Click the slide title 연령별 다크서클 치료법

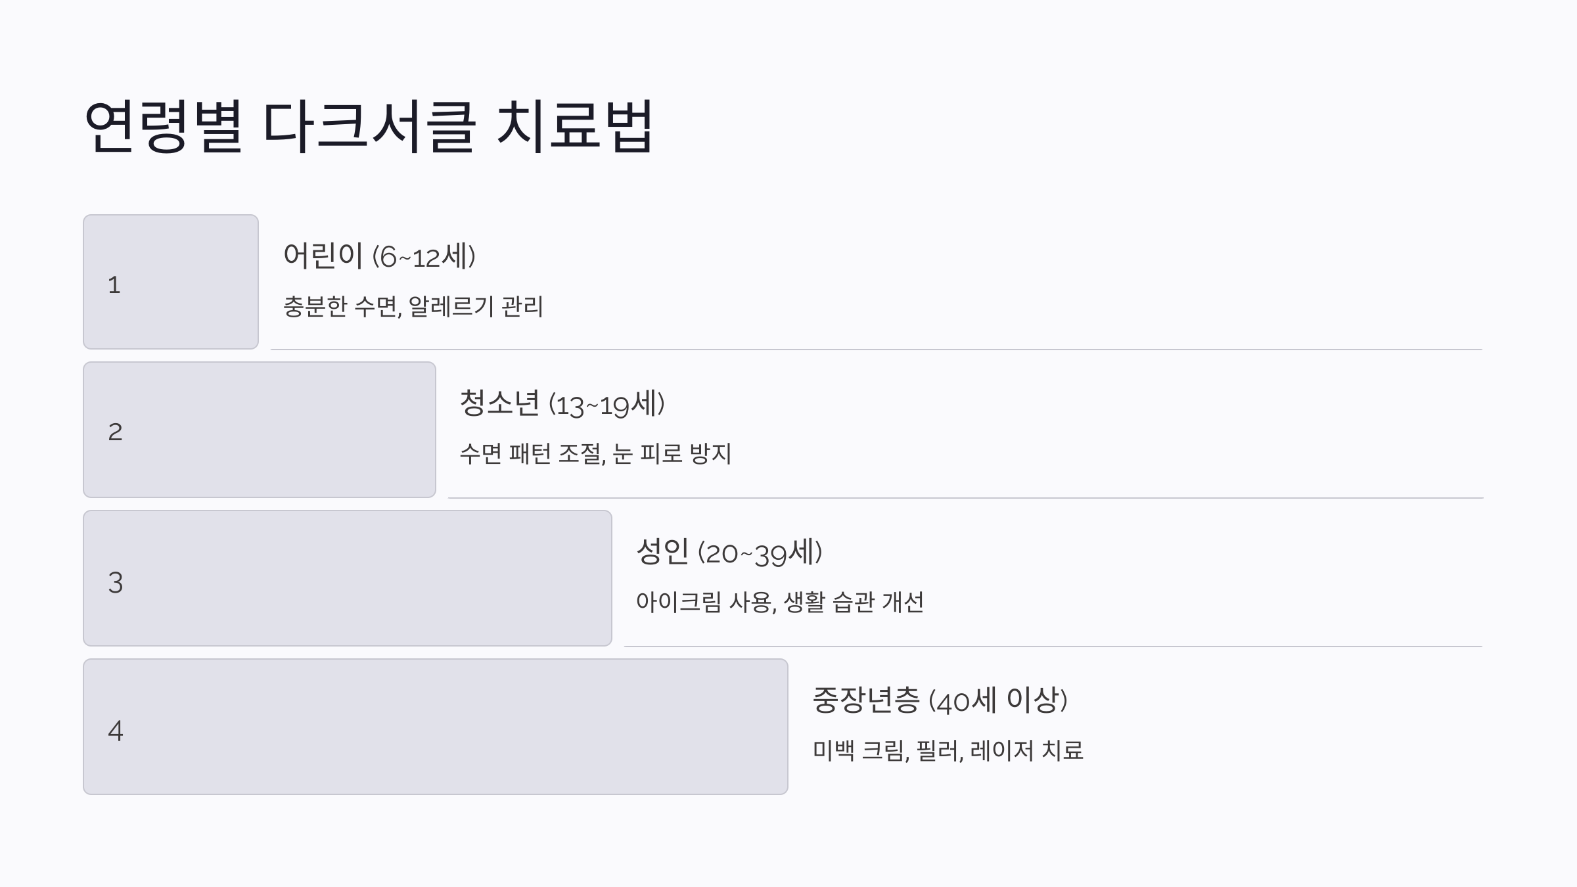[369, 126]
